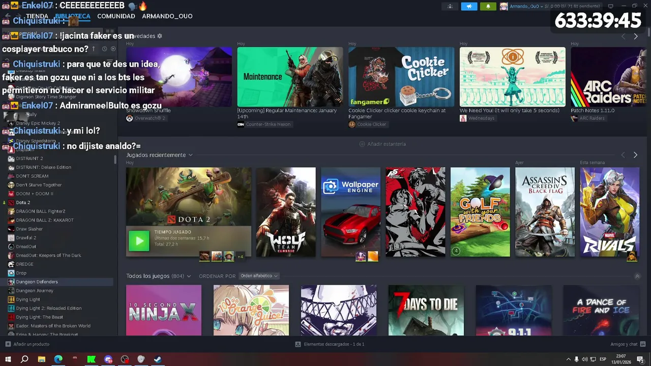Show previous Novedades items with left arrow
This screenshot has height=366, width=651.
click(x=623, y=37)
